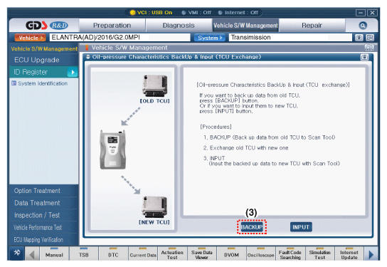Open Fault Code Searching toolbar item
Image resolution: width=387 pixels, height=267 pixels.
290,254
